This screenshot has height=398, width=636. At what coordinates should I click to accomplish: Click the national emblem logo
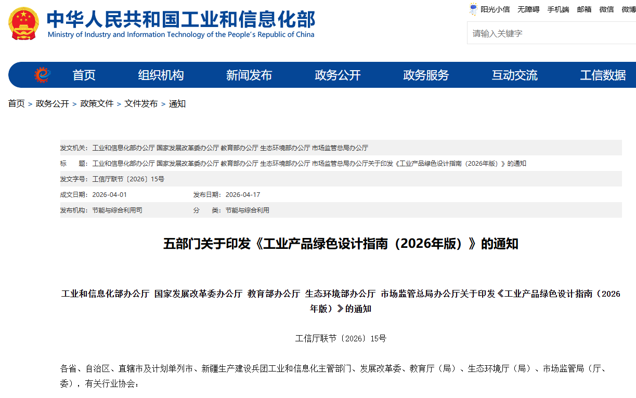point(24,24)
